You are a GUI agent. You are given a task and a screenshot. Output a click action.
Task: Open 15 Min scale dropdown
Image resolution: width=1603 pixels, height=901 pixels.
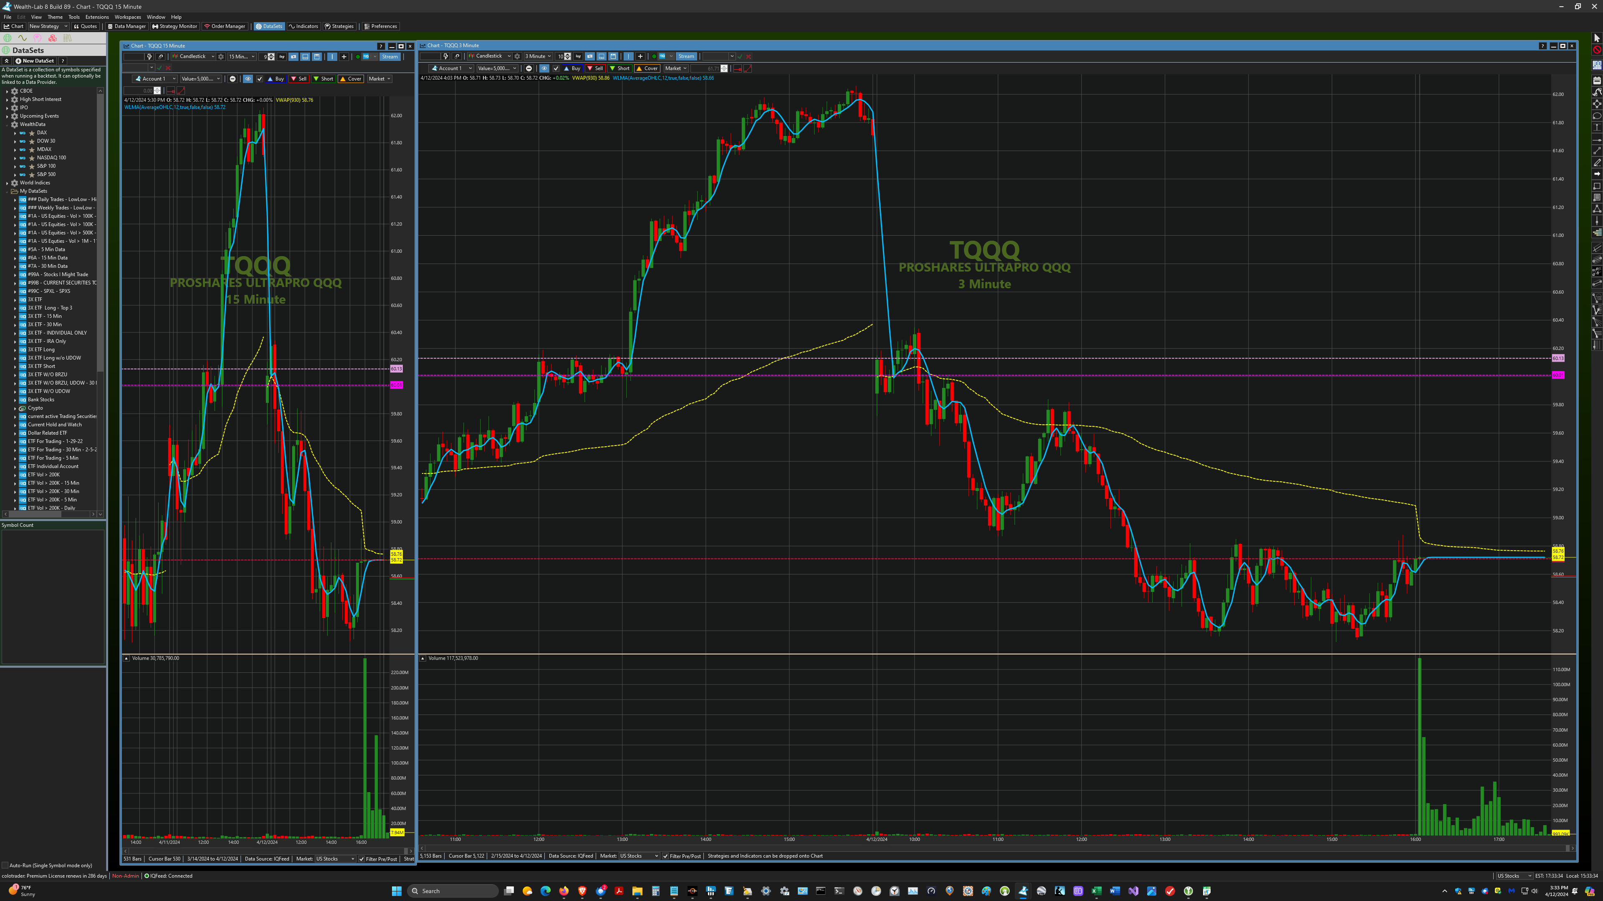241,57
